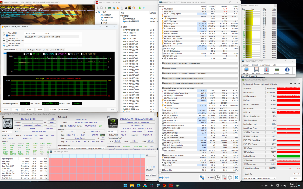Collapse the NVIDIA GeForce RTX 4060 sensor group

(x=160, y=88)
